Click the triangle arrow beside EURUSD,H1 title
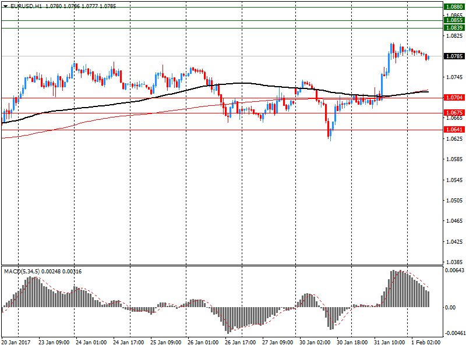The width and height of the screenshot is (466, 349). (5, 6)
